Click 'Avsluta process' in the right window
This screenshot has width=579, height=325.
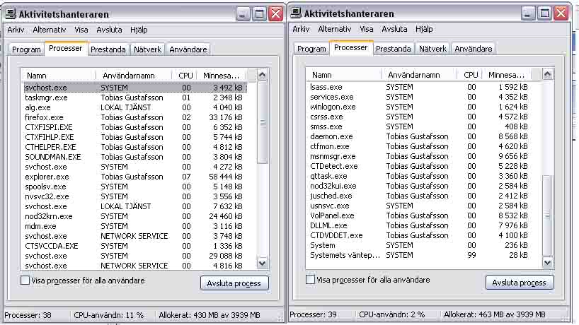click(519, 283)
